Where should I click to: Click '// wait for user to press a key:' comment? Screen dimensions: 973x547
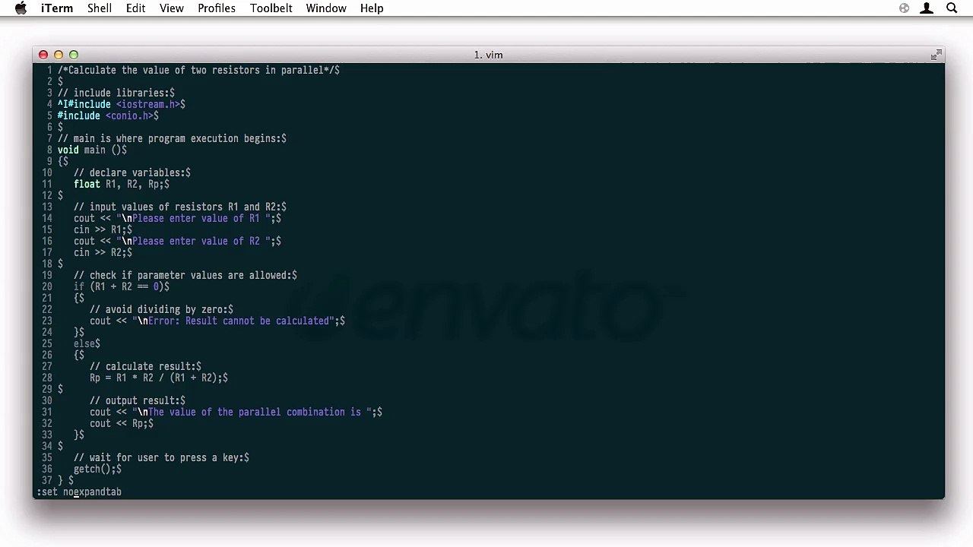coord(159,457)
